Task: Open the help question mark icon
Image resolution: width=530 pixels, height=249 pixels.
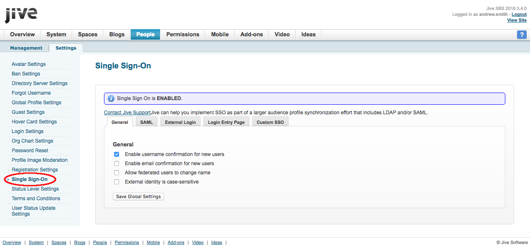Action: tap(522, 35)
